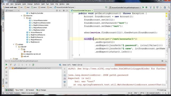Image resolution: width=171 pixels, height=96 pixels.
Task: Click the Make Project icon beside run configuration
Action: click(106, 7)
